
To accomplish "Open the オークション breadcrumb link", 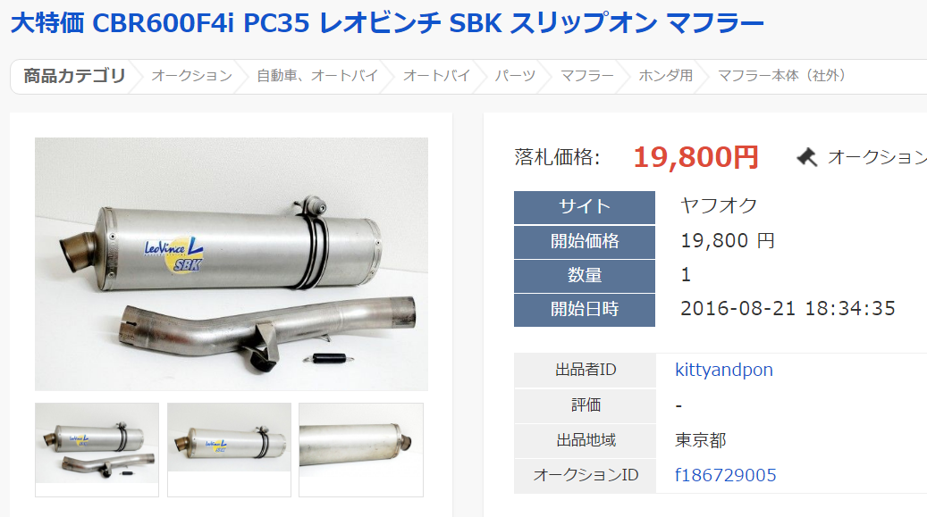I will coord(191,76).
